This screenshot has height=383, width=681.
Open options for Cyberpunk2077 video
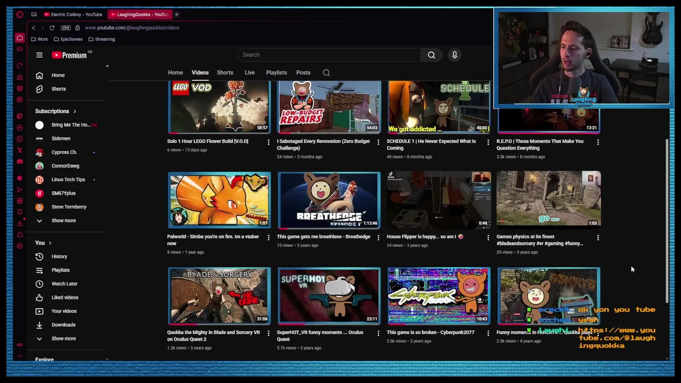[x=488, y=333]
